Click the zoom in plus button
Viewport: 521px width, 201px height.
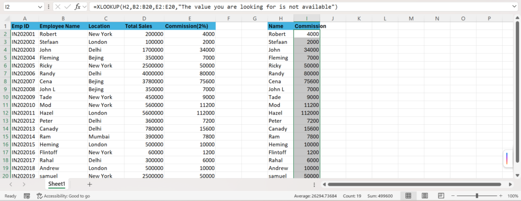tap(501, 196)
